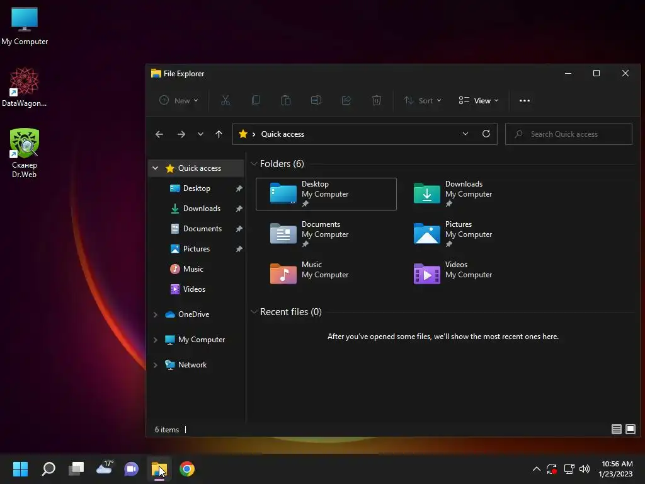Select the DataWagon desktop shortcut
This screenshot has width=645, height=484.
click(x=25, y=87)
